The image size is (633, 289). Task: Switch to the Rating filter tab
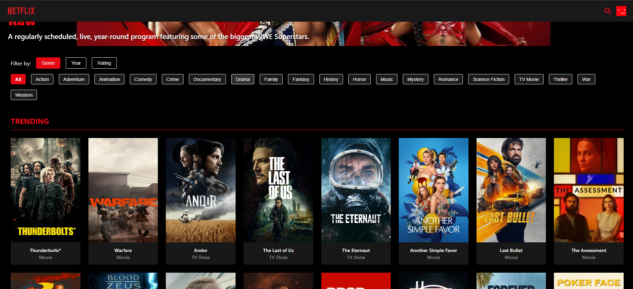pos(104,63)
